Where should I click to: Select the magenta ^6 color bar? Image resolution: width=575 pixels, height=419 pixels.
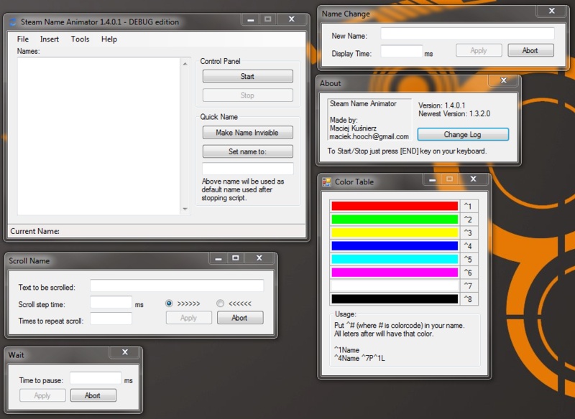[395, 272]
